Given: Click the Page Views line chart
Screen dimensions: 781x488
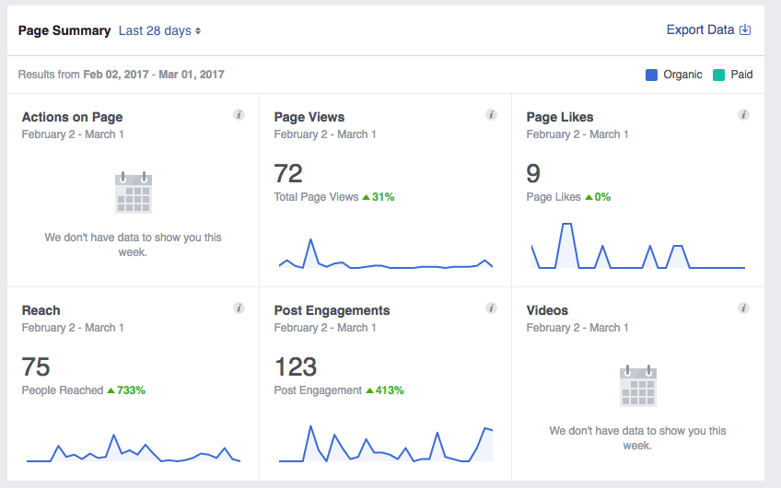Looking at the screenshot, I should [385, 258].
